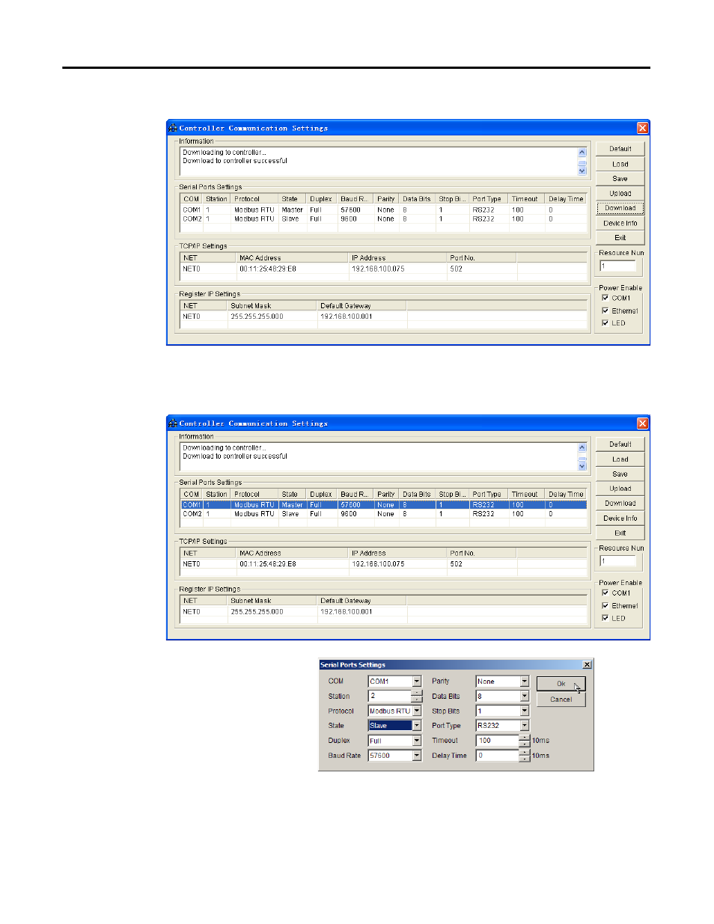Click the upper window's title bar app icon
Viewport: 714px width, 924px height.
[173, 128]
